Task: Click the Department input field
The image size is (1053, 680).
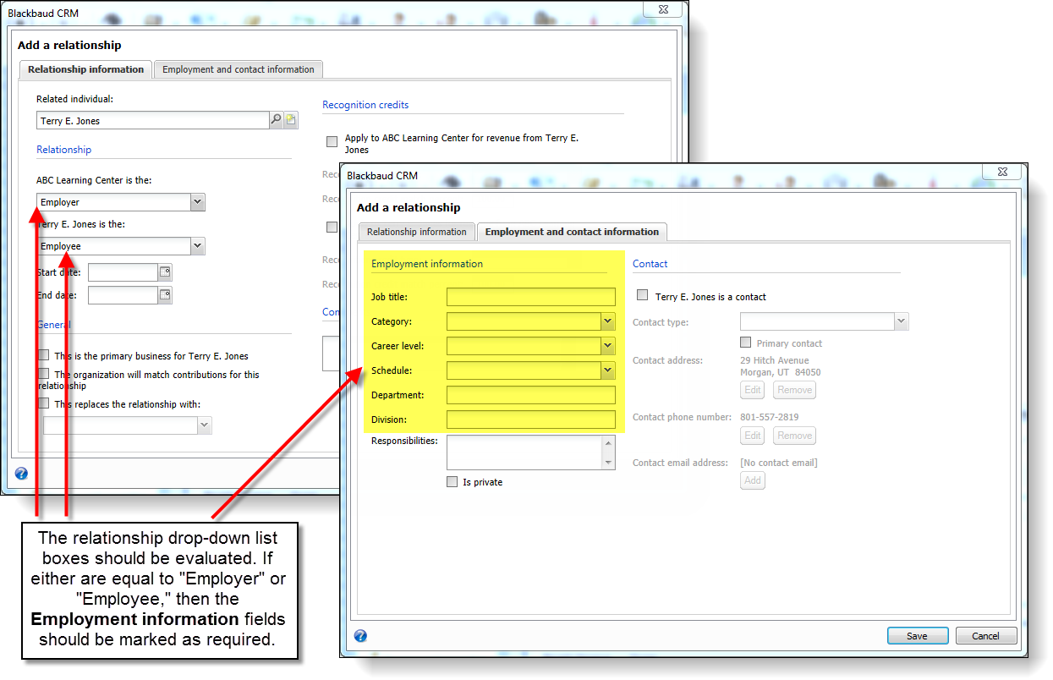Action: click(x=531, y=395)
